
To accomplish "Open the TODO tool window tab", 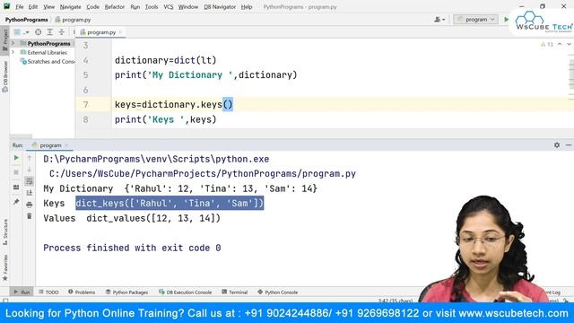I will [x=48, y=292].
